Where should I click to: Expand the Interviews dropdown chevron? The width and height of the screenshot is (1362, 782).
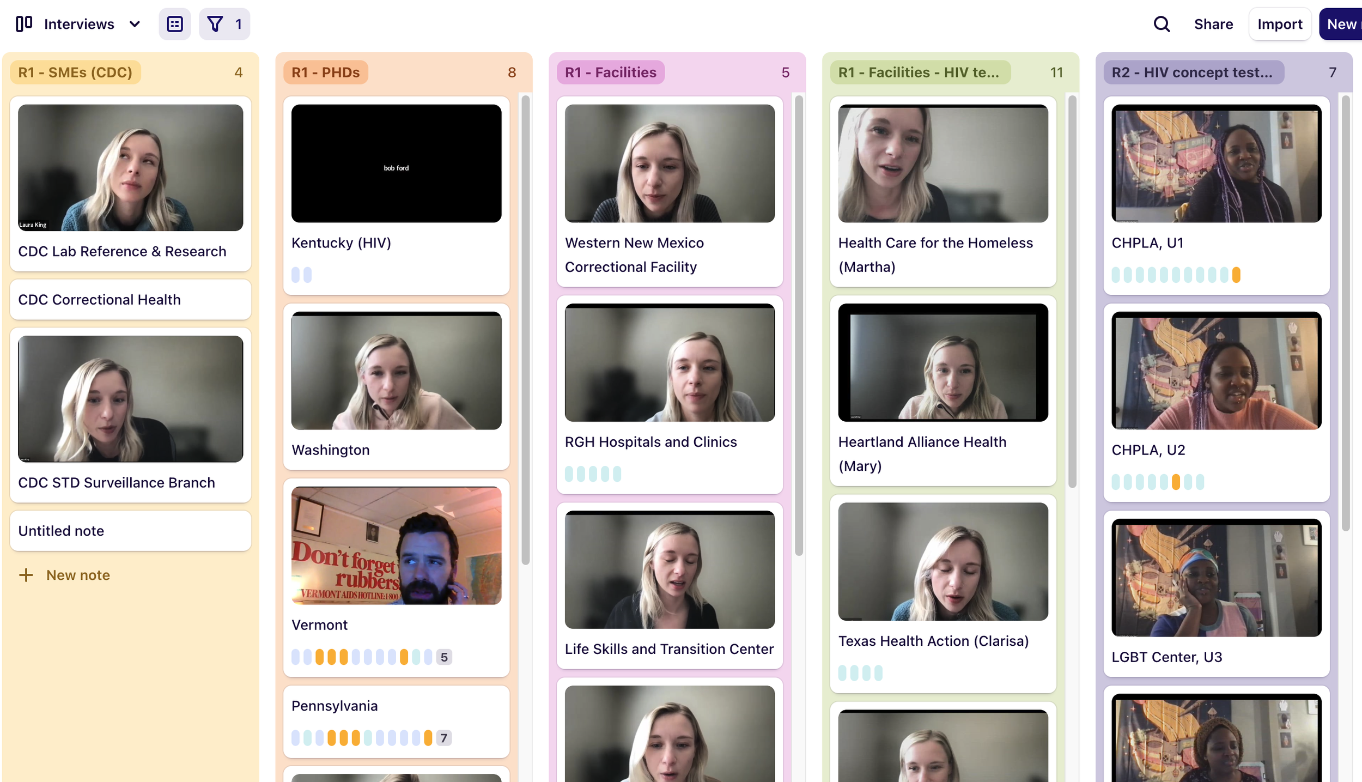(135, 24)
